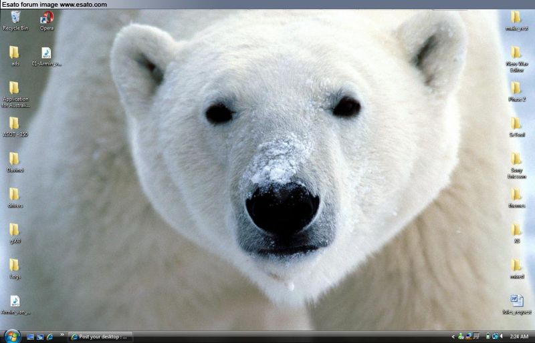Select the Sony Ericsson folder
Screen dimensions: 535x343
click(x=516, y=166)
